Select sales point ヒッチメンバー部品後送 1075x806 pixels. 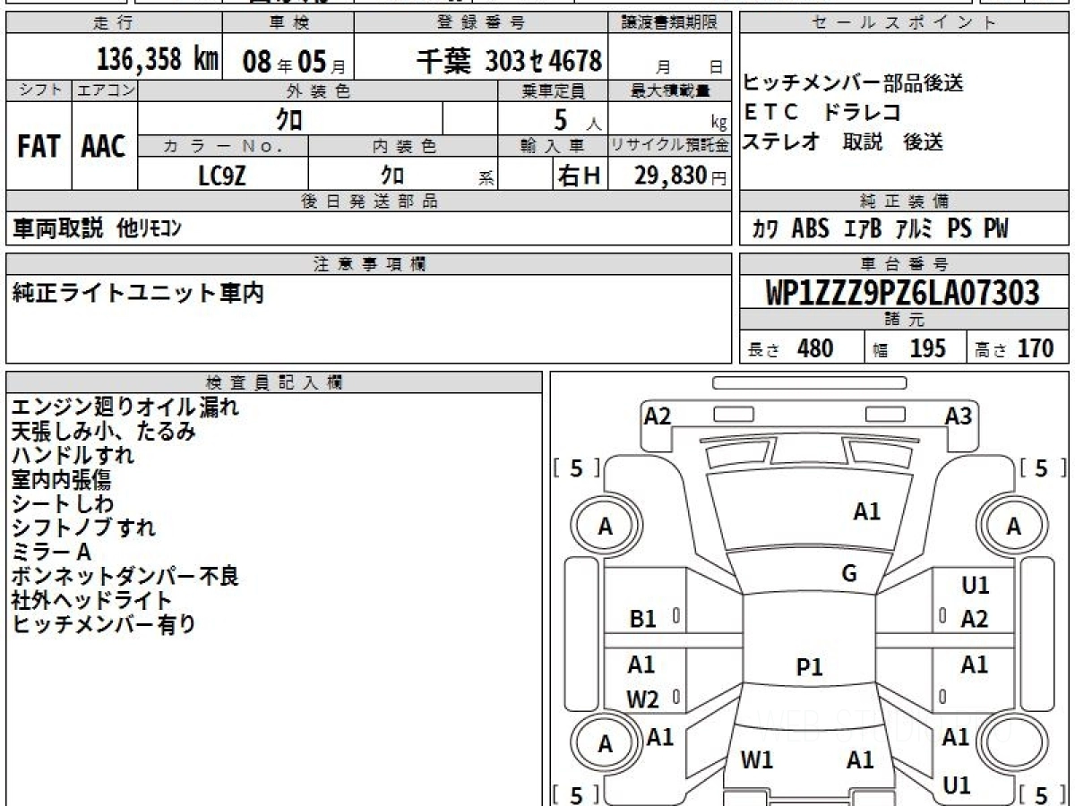pos(854,83)
